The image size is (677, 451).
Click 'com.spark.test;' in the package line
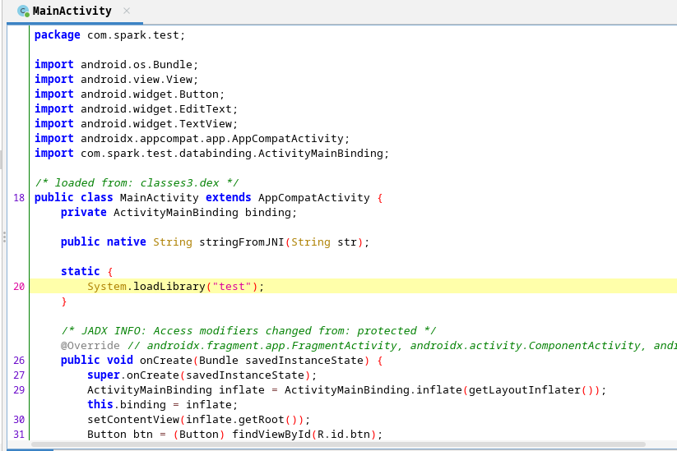click(x=136, y=35)
